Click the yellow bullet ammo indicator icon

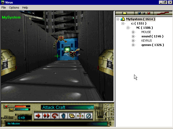[12, 109]
